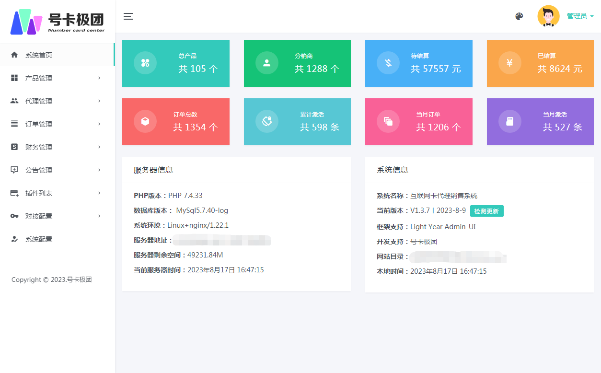Click the 共 527 条 monthly activation value

point(563,127)
